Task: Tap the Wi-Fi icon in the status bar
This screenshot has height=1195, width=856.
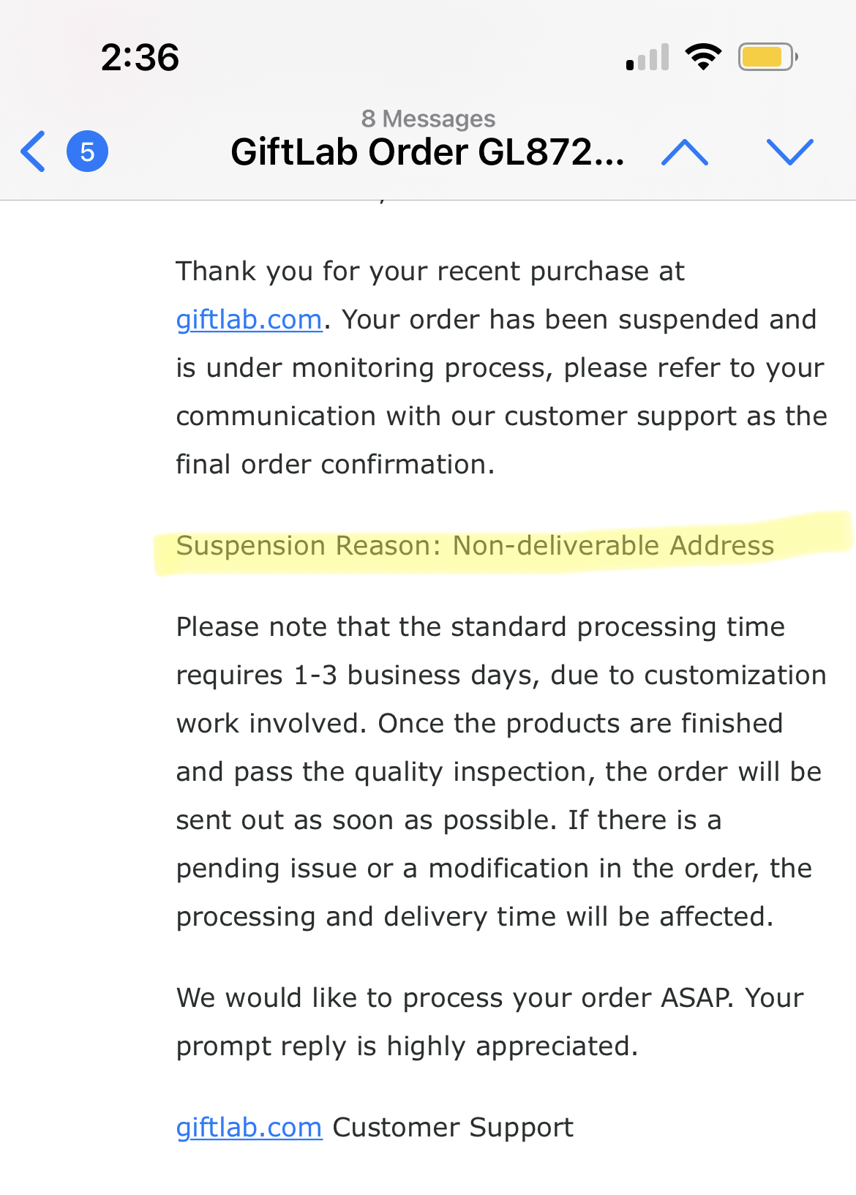Action: 704,57
